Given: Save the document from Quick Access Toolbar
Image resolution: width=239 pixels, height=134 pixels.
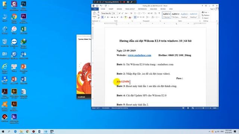Looking at the screenshot, I should tap(97, 6).
